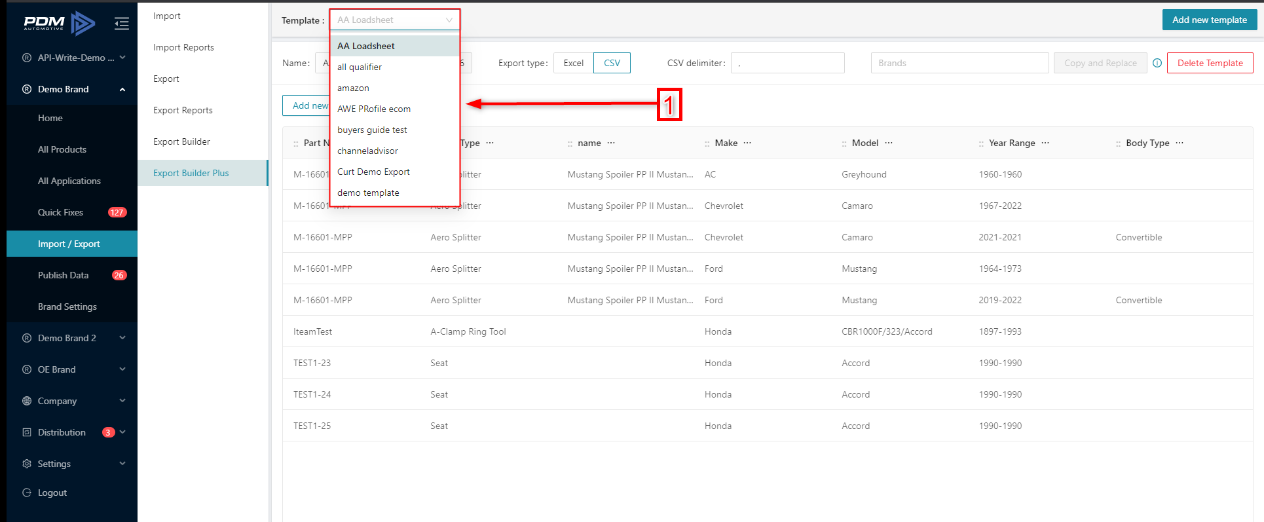The width and height of the screenshot is (1264, 522).
Task: Click the A-Clamp Ring Tool cell
Action: [x=468, y=331]
